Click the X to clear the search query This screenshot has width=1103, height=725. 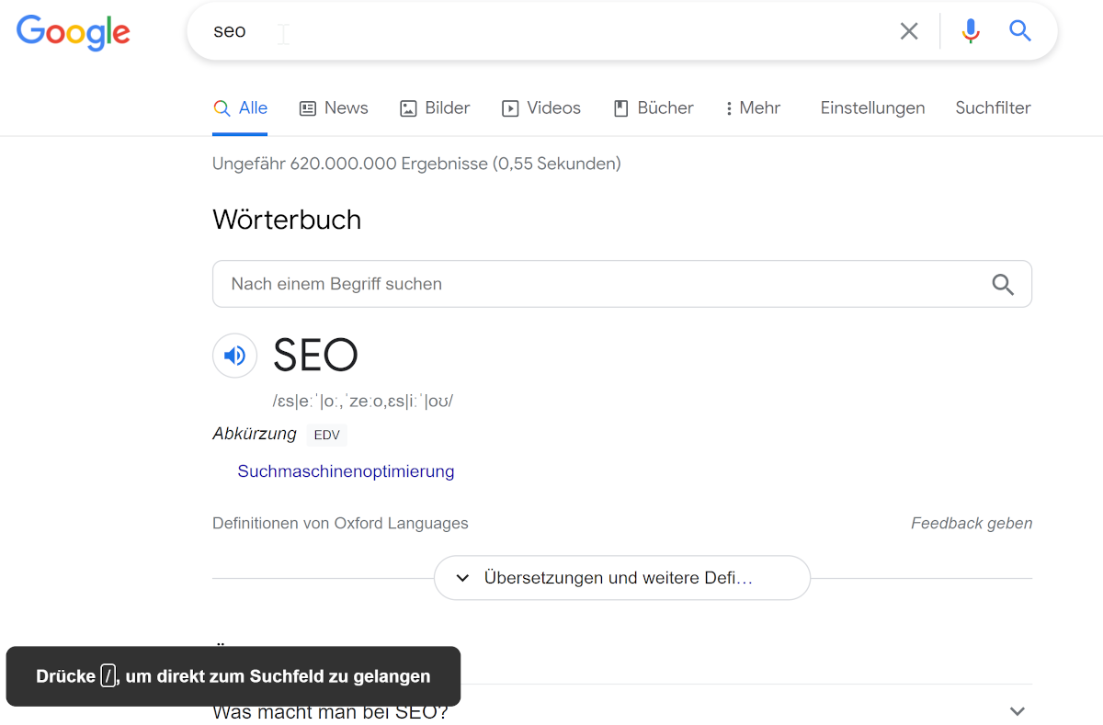(908, 30)
